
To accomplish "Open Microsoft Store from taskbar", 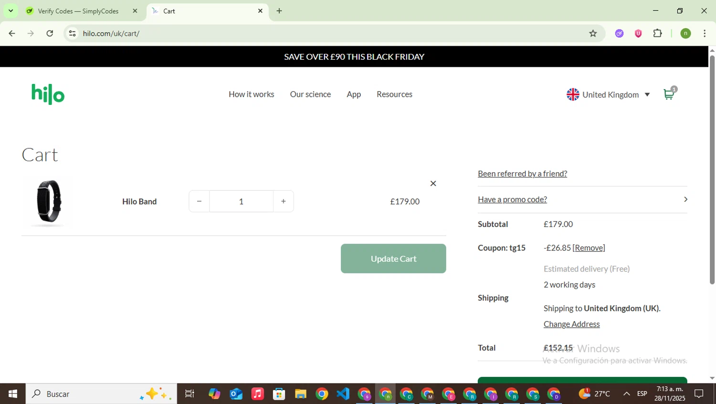I will point(279,394).
